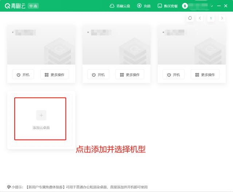
Task: Open 购买套餐 purchase packages
Action: 167,6
